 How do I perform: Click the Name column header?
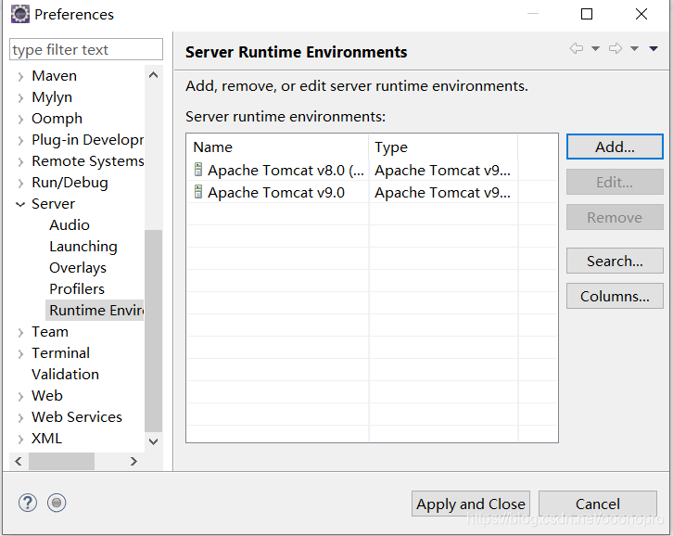[x=278, y=147]
